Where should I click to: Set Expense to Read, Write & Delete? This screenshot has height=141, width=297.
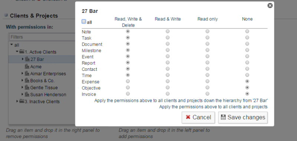click(128, 81)
